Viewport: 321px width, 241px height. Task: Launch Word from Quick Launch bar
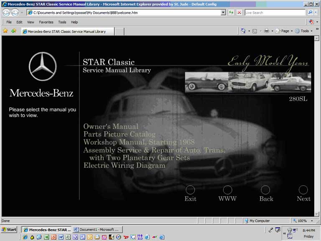point(61,237)
